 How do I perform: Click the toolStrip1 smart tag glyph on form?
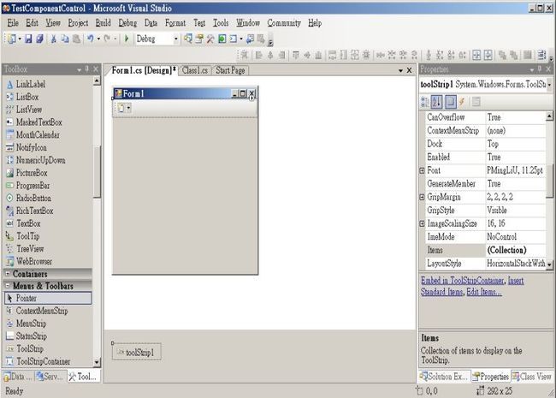coord(251,98)
